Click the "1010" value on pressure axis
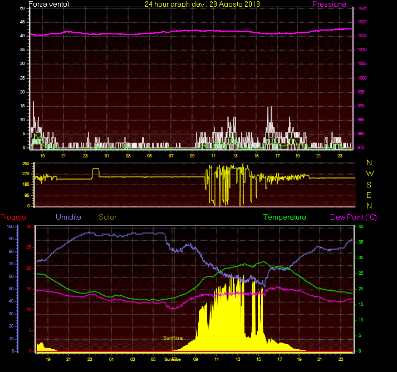Image resolution: width=397 pixels, height=372 pixels. click(362, 49)
